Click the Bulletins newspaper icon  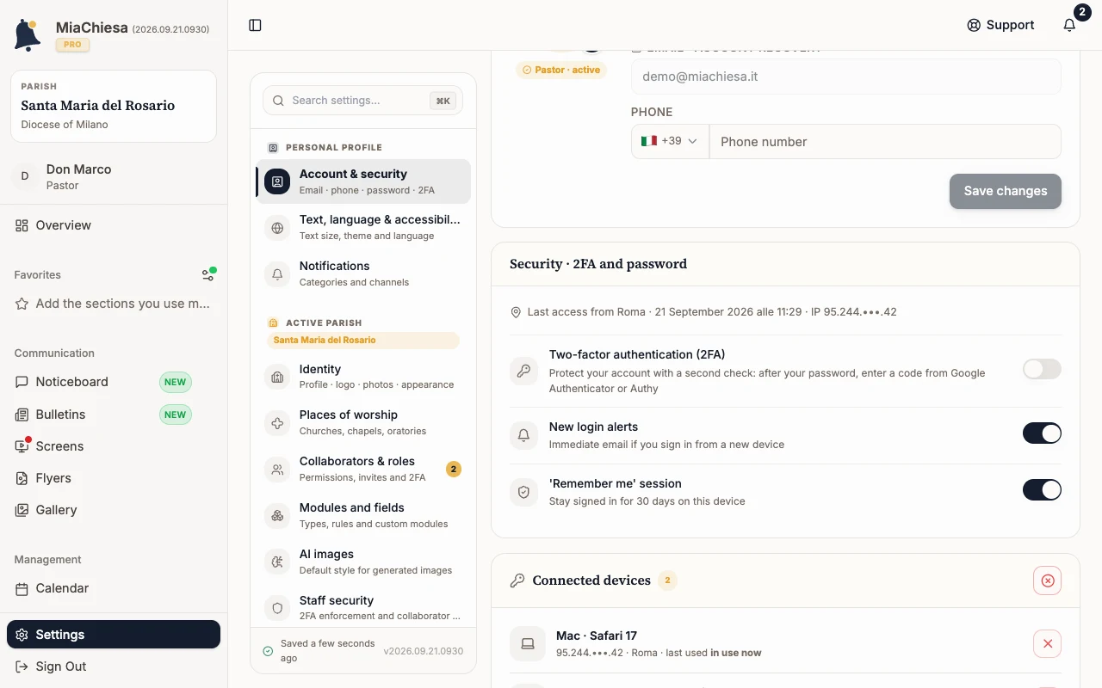22,415
